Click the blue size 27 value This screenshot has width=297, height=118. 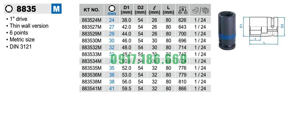(x=112, y=27)
